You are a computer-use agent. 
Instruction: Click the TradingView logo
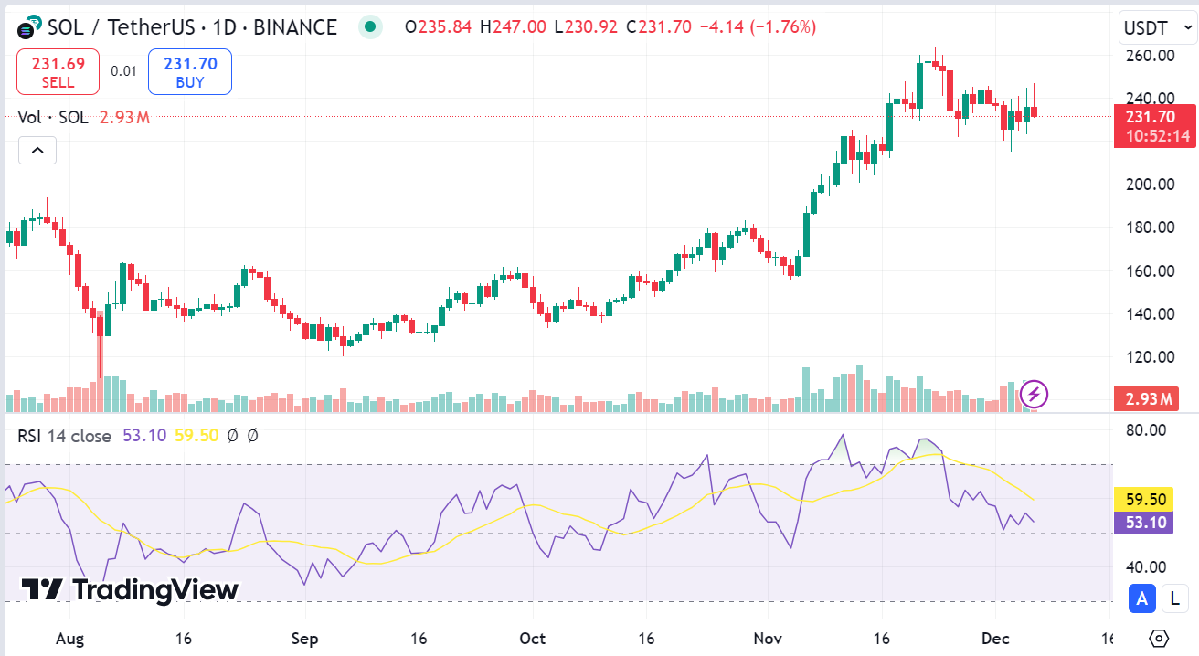click(130, 589)
